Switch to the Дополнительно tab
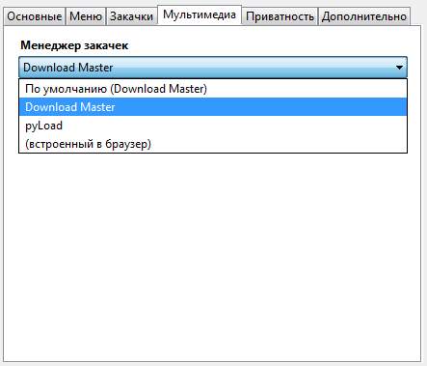Image resolution: width=427 pixels, height=366 pixels. point(364,16)
